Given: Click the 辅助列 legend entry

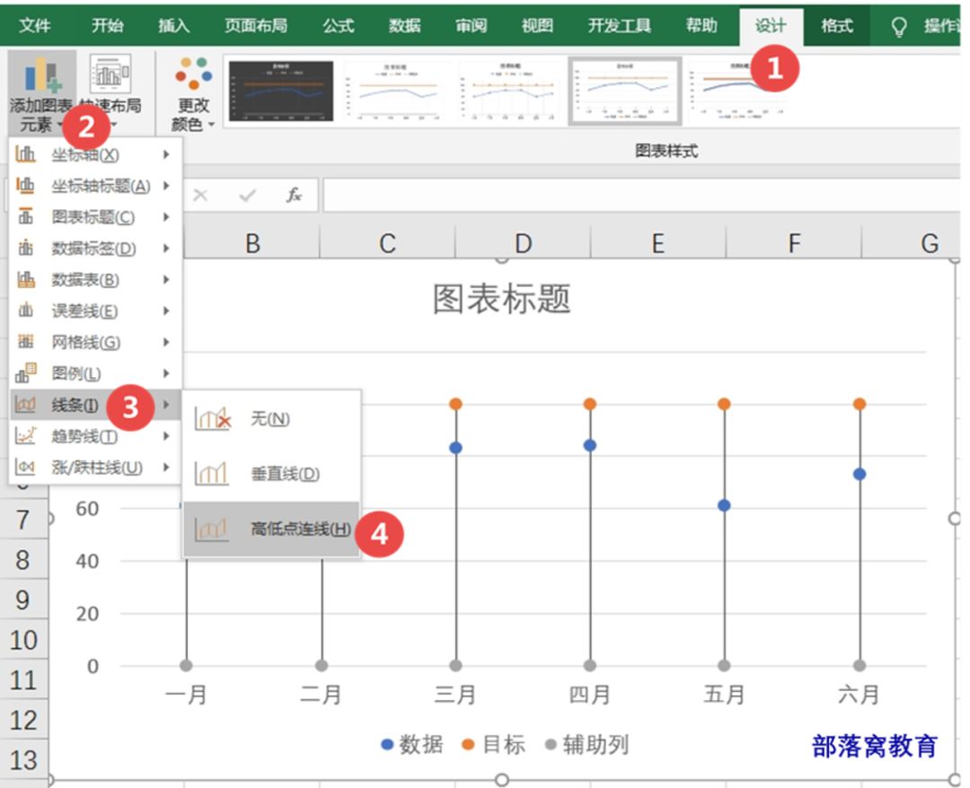Looking at the screenshot, I should point(587,745).
